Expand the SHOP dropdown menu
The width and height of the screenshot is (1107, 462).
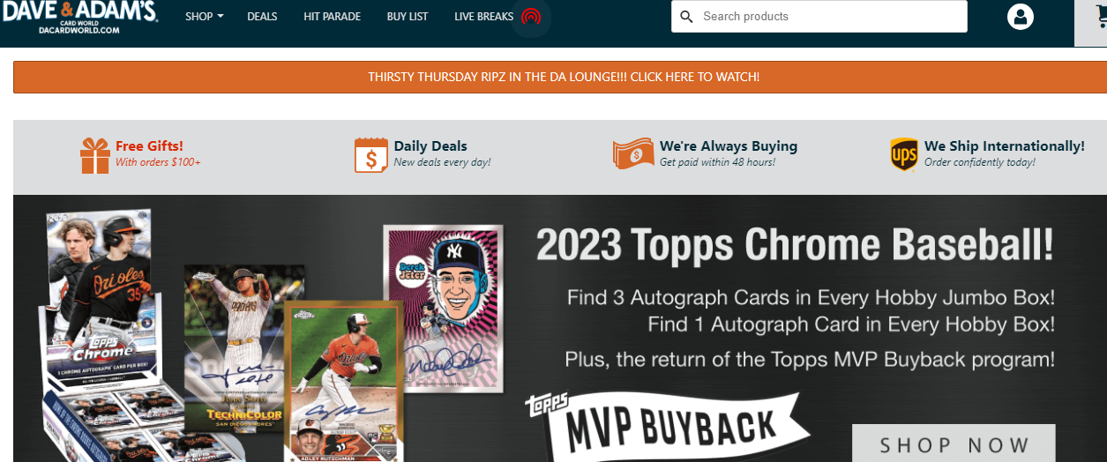(x=205, y=17)
